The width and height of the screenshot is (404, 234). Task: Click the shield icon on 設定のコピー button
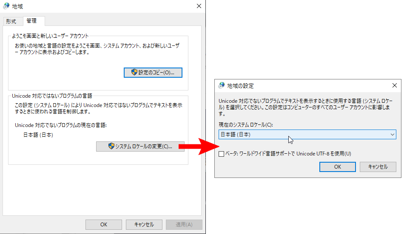(134, 72)
